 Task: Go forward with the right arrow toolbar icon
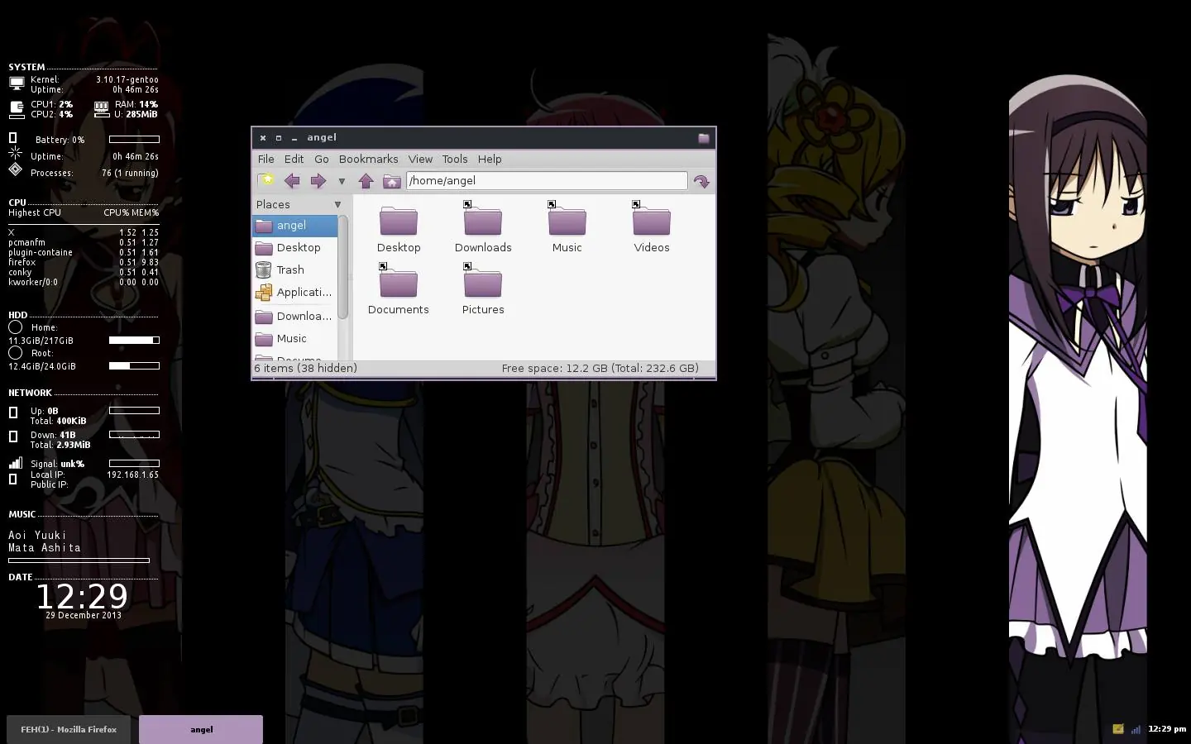[x=318, y=181]
